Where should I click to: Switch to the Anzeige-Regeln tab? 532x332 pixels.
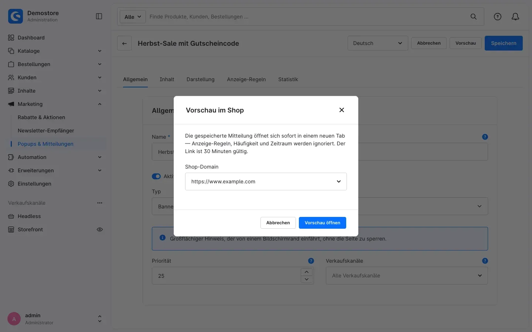click(x=246, y=79)
